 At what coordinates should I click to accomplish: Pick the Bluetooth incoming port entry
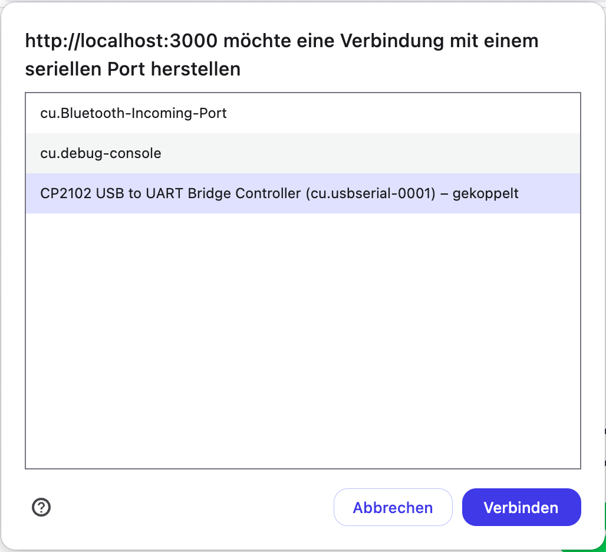click(303, 113)
